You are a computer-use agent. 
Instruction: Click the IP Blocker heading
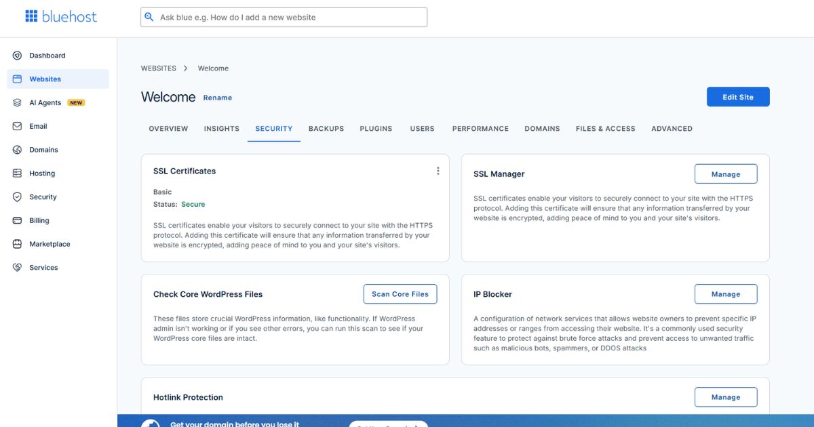pos(492,294)
